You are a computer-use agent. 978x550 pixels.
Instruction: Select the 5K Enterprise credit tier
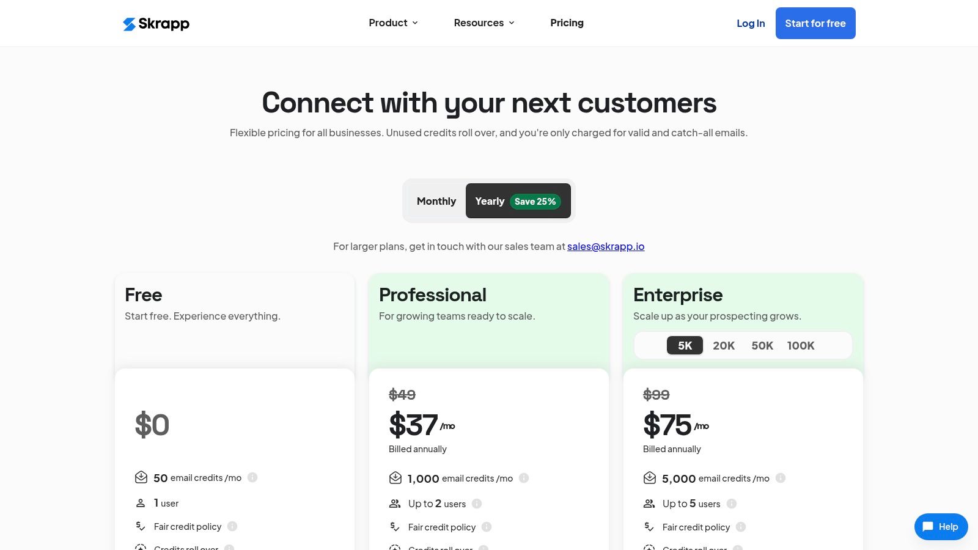pos(685,346)
